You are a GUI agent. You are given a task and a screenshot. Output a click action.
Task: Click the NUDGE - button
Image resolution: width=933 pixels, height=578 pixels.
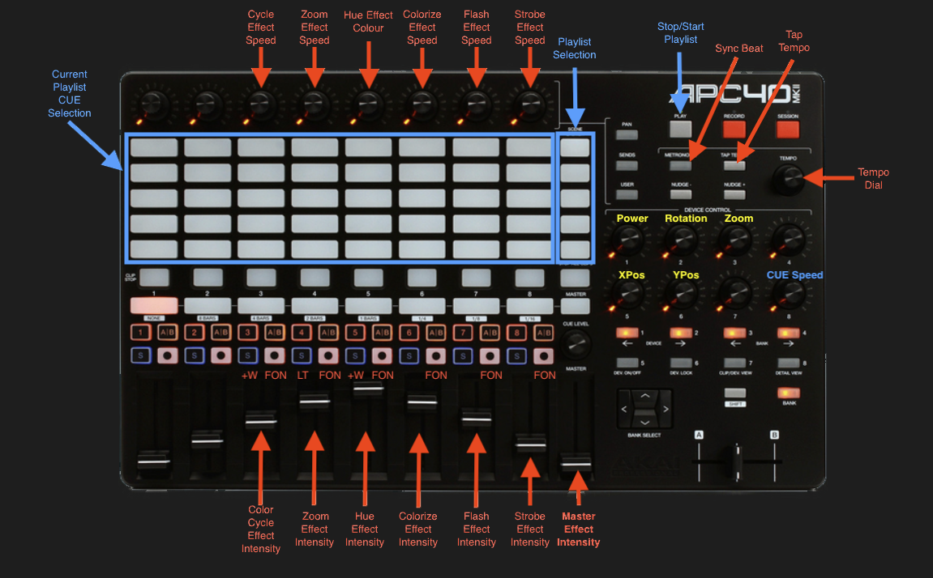click(680, 194)
